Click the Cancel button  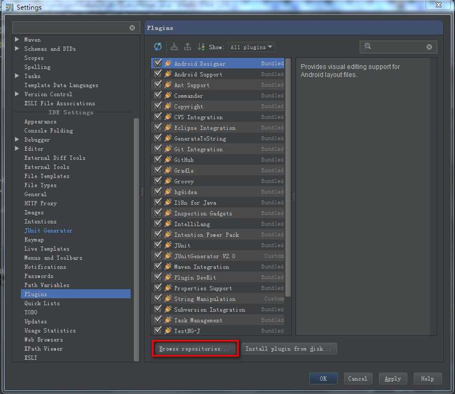(x=358, y=378)
